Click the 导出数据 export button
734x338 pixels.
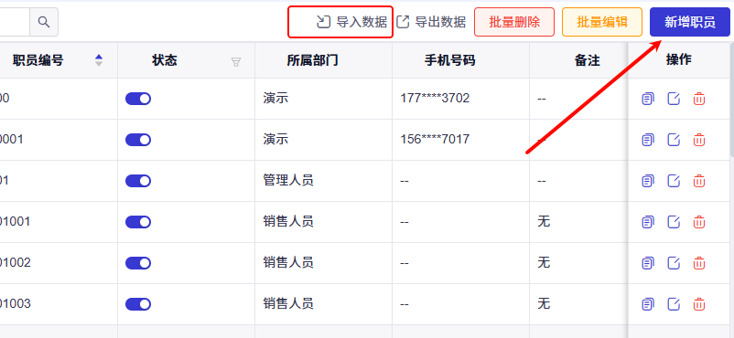coord(431,22)
